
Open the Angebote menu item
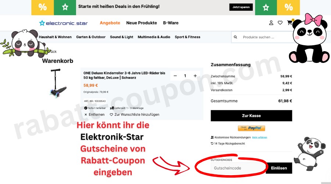[x=110, y=23]
